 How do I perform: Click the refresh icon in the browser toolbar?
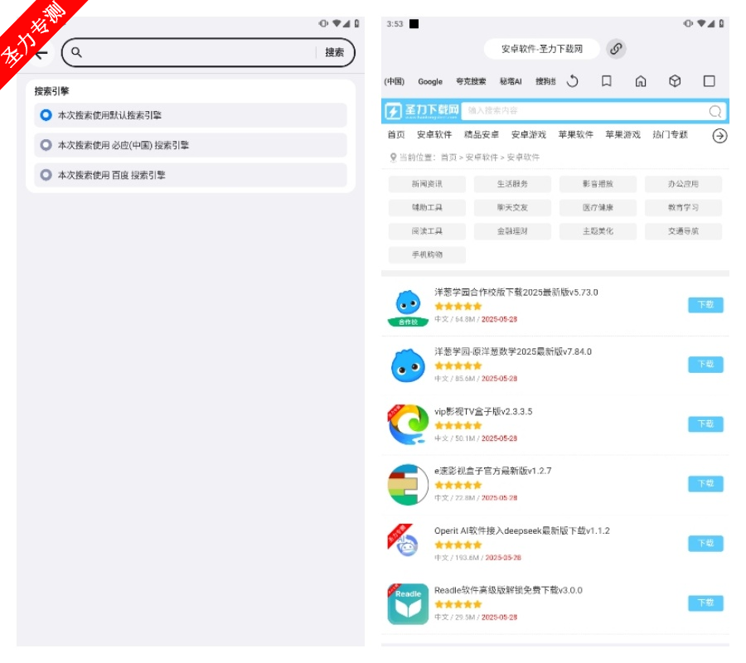point(572,81)
